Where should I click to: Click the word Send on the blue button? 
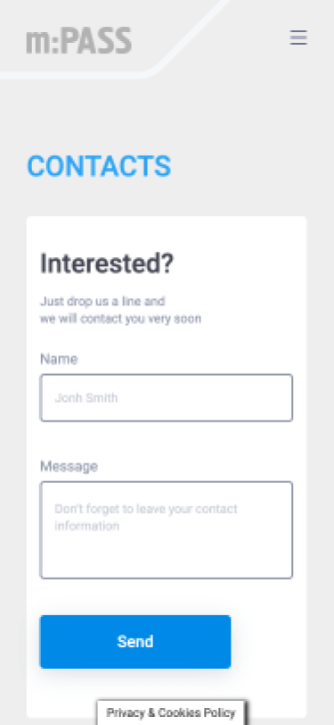(135, 642)
